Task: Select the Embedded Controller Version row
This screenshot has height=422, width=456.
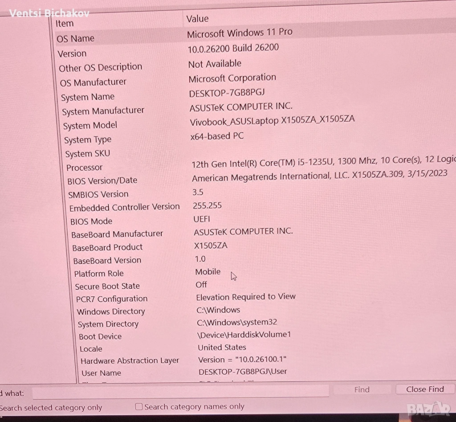Action: 124,208
